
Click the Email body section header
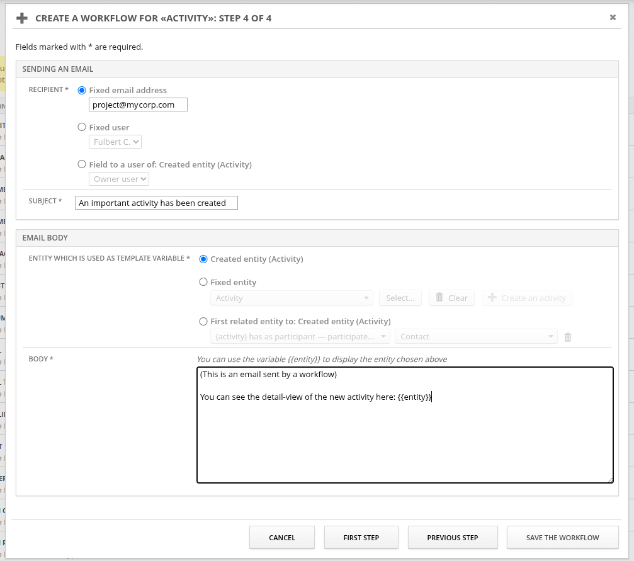tap(317, 238)
